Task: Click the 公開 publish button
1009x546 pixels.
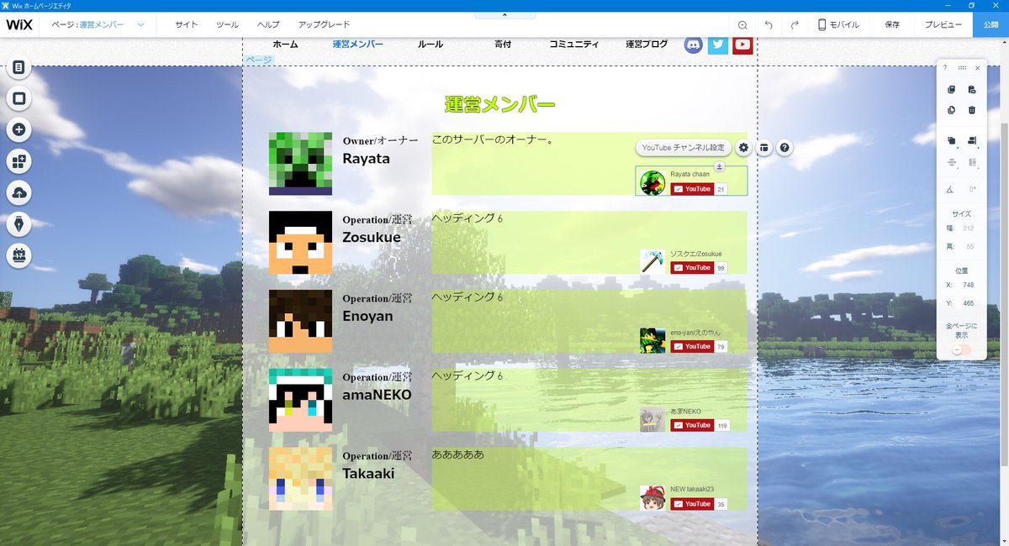Action: (x=991, y=24)
